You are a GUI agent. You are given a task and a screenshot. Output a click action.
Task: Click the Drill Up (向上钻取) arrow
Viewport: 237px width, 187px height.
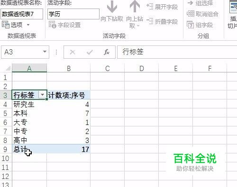(x=135, y=14)
